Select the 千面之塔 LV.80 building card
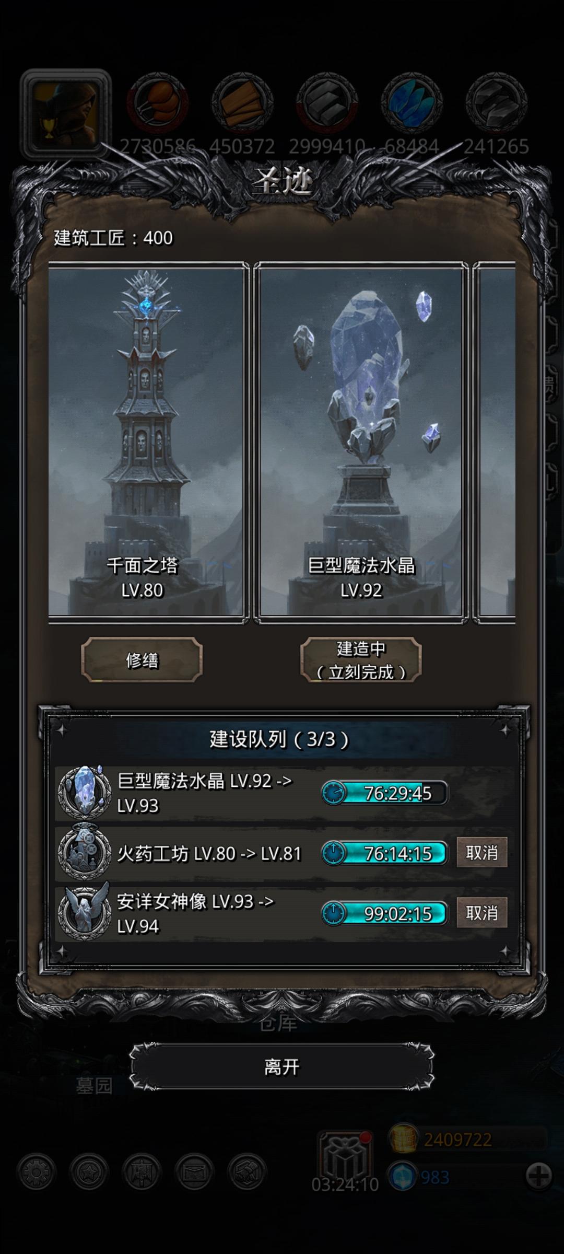 [x=148, y=443]
